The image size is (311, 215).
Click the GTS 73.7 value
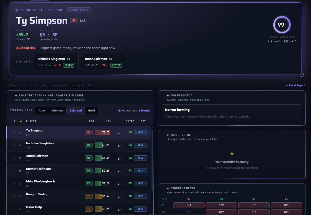(x=274, y=41)
